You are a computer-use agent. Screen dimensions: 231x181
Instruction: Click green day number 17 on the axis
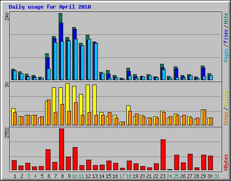(122, 176)
